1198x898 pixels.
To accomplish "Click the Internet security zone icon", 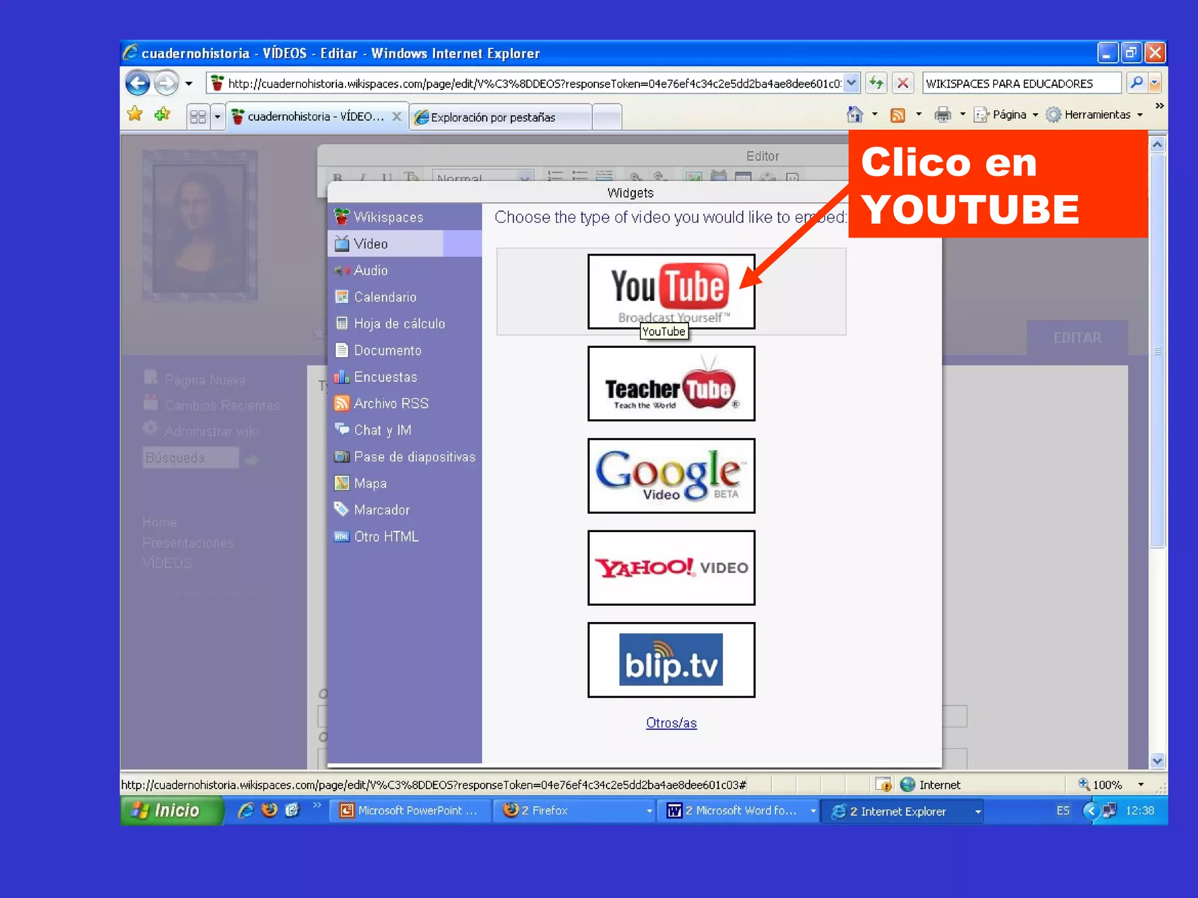I will (x=908, y=785).
